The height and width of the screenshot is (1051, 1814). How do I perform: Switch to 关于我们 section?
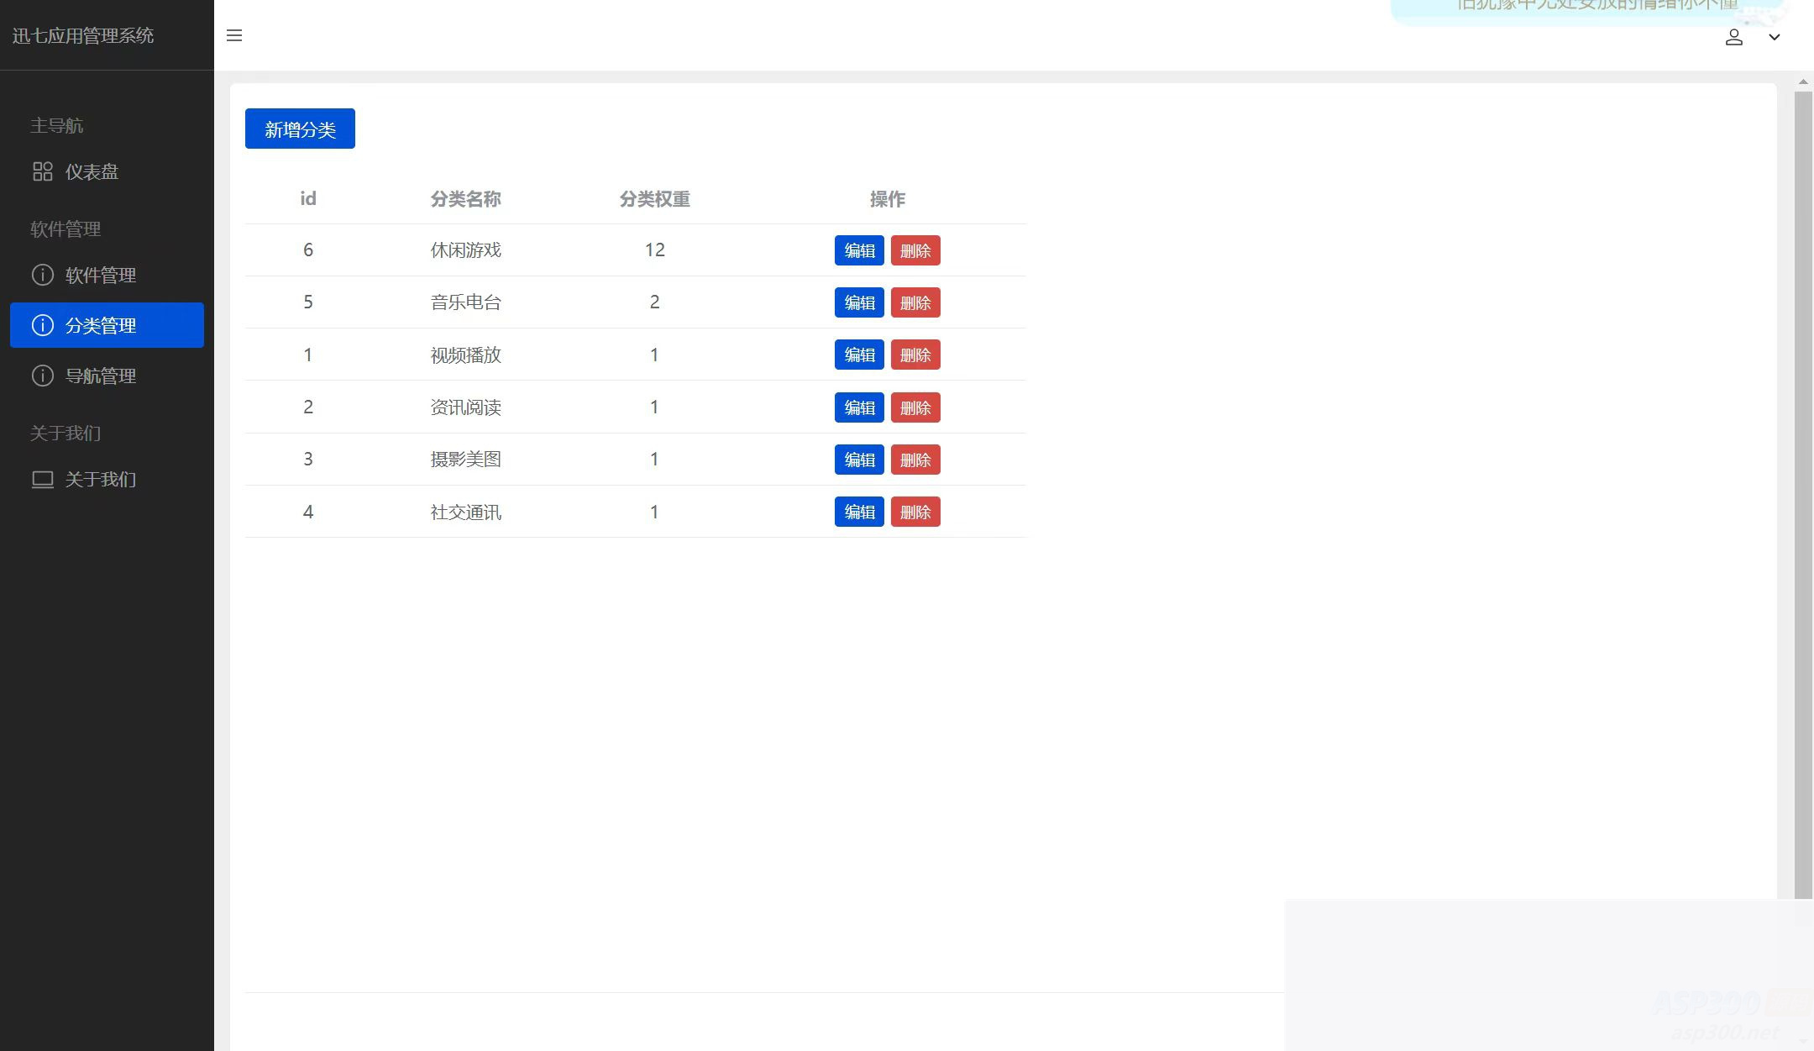tap(66, 433)
